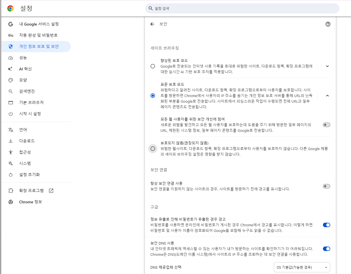Open 내 Google 서비스 설정 menu item
The height and width of the screenshot is (274, 351).
[x=36, y=24]
